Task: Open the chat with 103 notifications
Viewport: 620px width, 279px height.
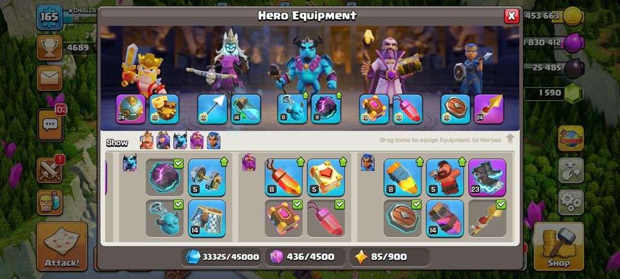Action: click(x=50, y=125)
